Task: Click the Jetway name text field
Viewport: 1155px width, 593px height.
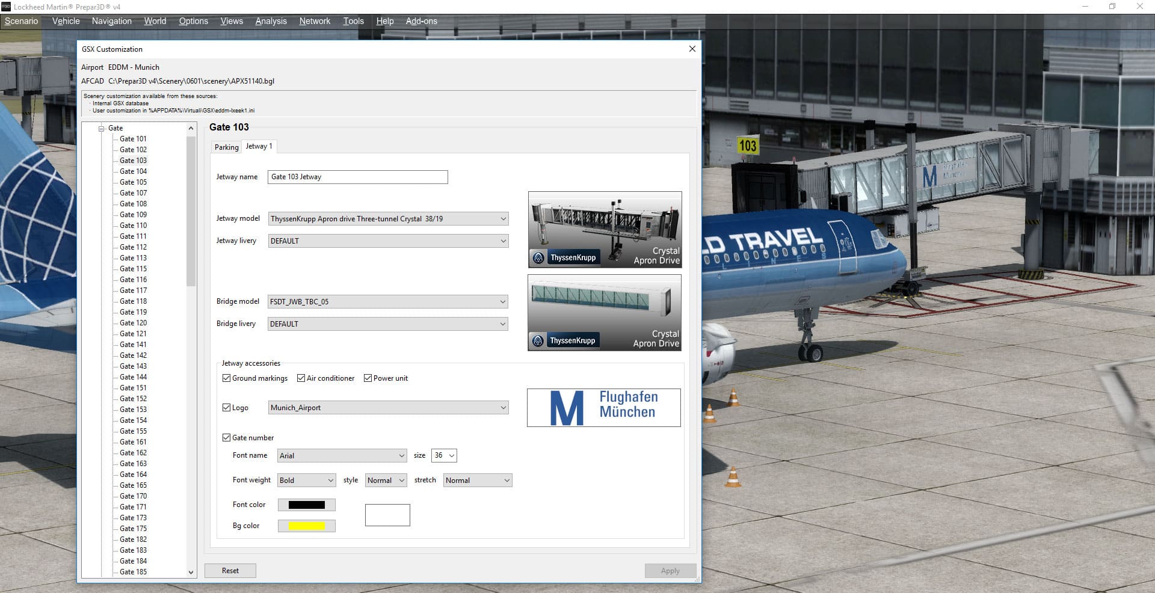Action: coord(357,177)
